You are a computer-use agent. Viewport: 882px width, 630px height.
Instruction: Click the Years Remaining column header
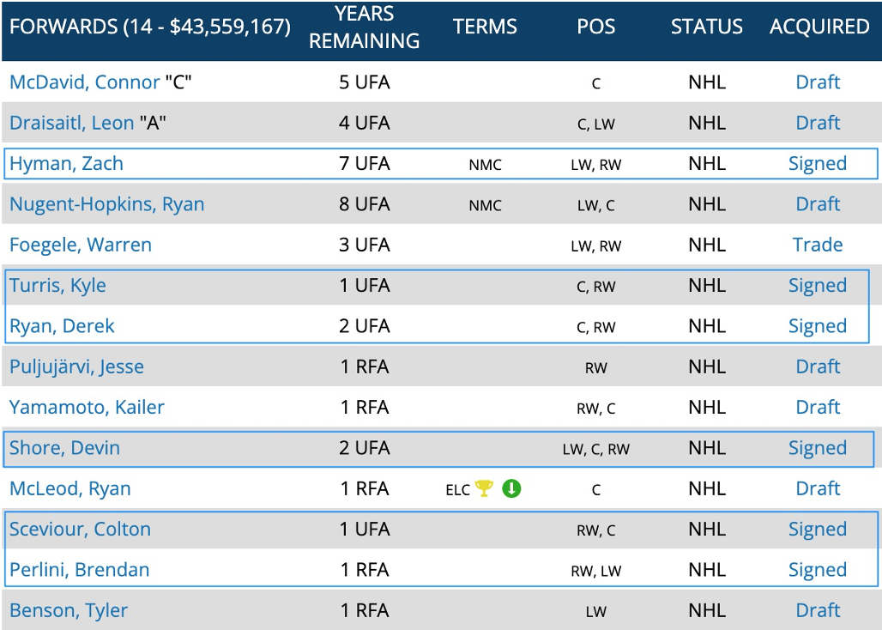pos(365,27)
